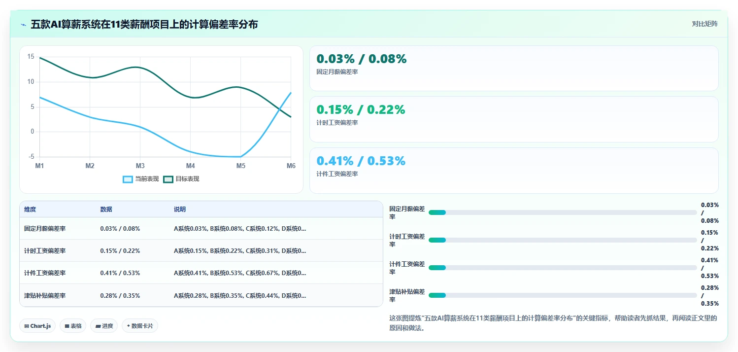Image resolution: width=738 pixels, height=352 pixels.
Task: Click the M1 axis label
Action: point(39,166)
